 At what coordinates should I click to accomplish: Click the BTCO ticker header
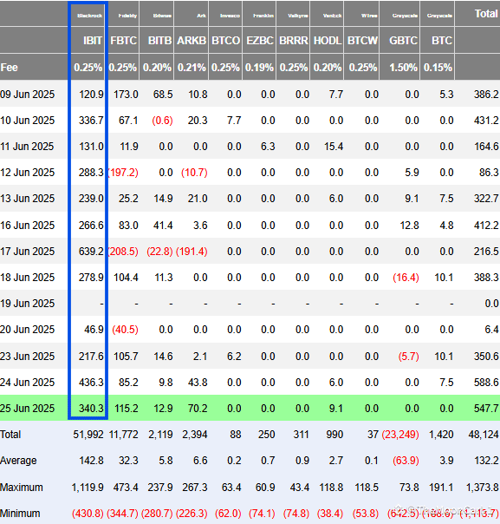coord(225,41)
